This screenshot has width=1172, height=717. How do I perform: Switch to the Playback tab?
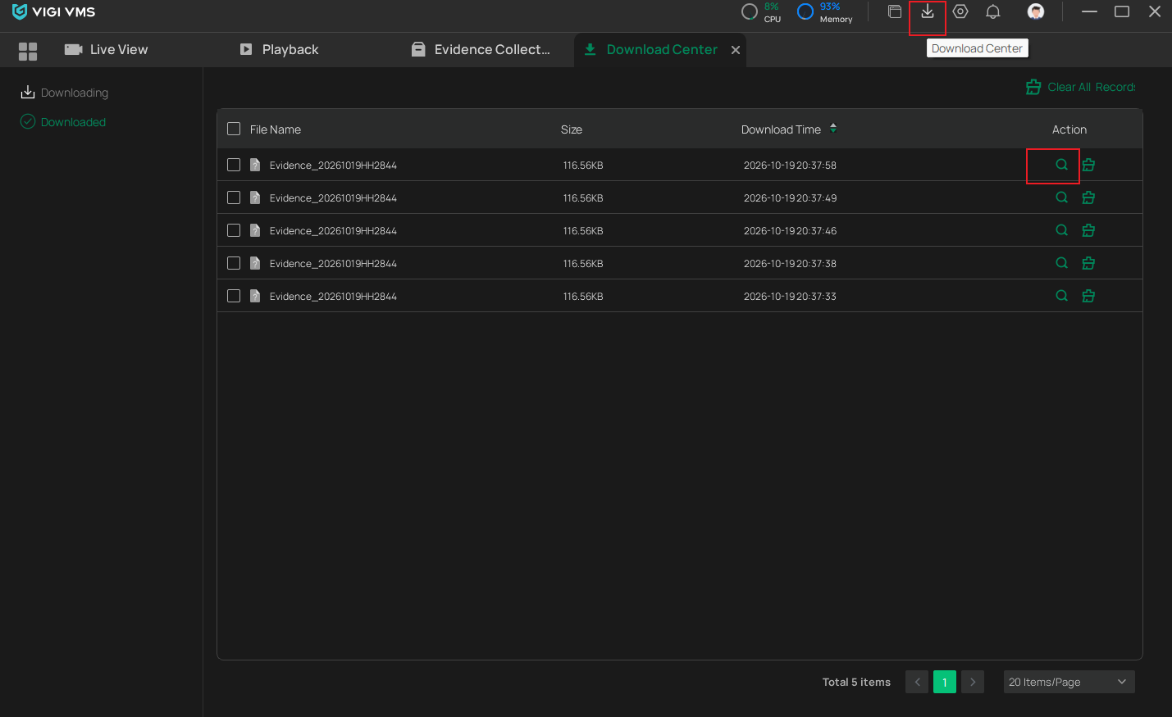[x=279, y=49]
